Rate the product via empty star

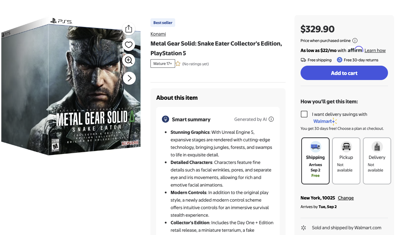tap(178, 63)
